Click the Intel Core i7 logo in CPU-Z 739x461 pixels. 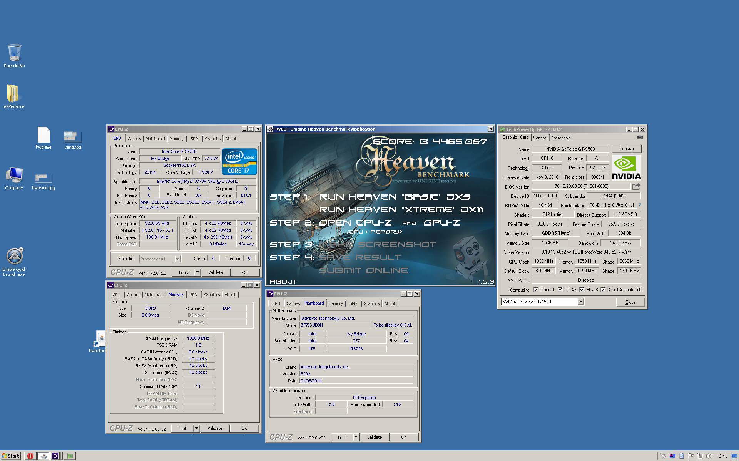239,161
